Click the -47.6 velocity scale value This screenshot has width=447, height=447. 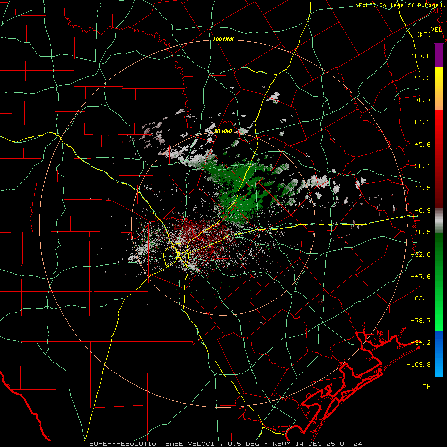click(x=421, y=277)
